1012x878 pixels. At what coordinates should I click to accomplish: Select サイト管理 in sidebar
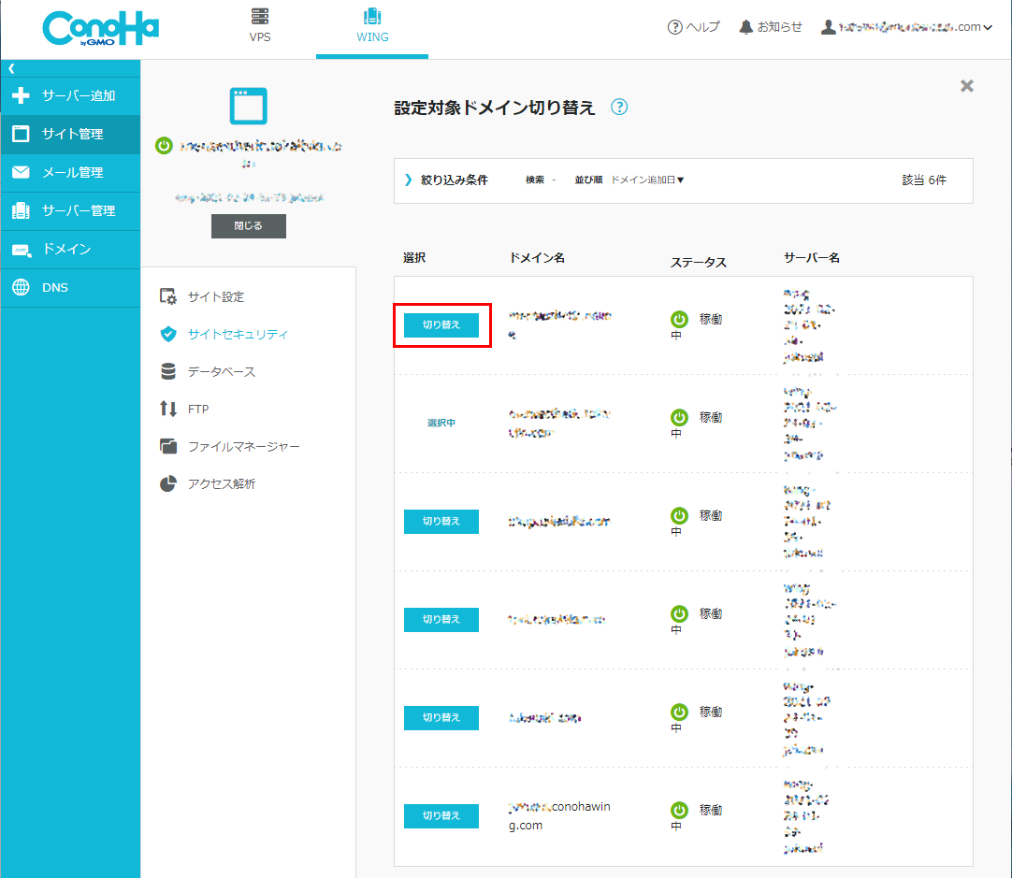(70, 135)
